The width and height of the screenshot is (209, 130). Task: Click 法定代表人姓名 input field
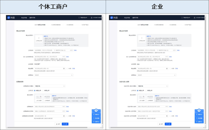point(153,107)
